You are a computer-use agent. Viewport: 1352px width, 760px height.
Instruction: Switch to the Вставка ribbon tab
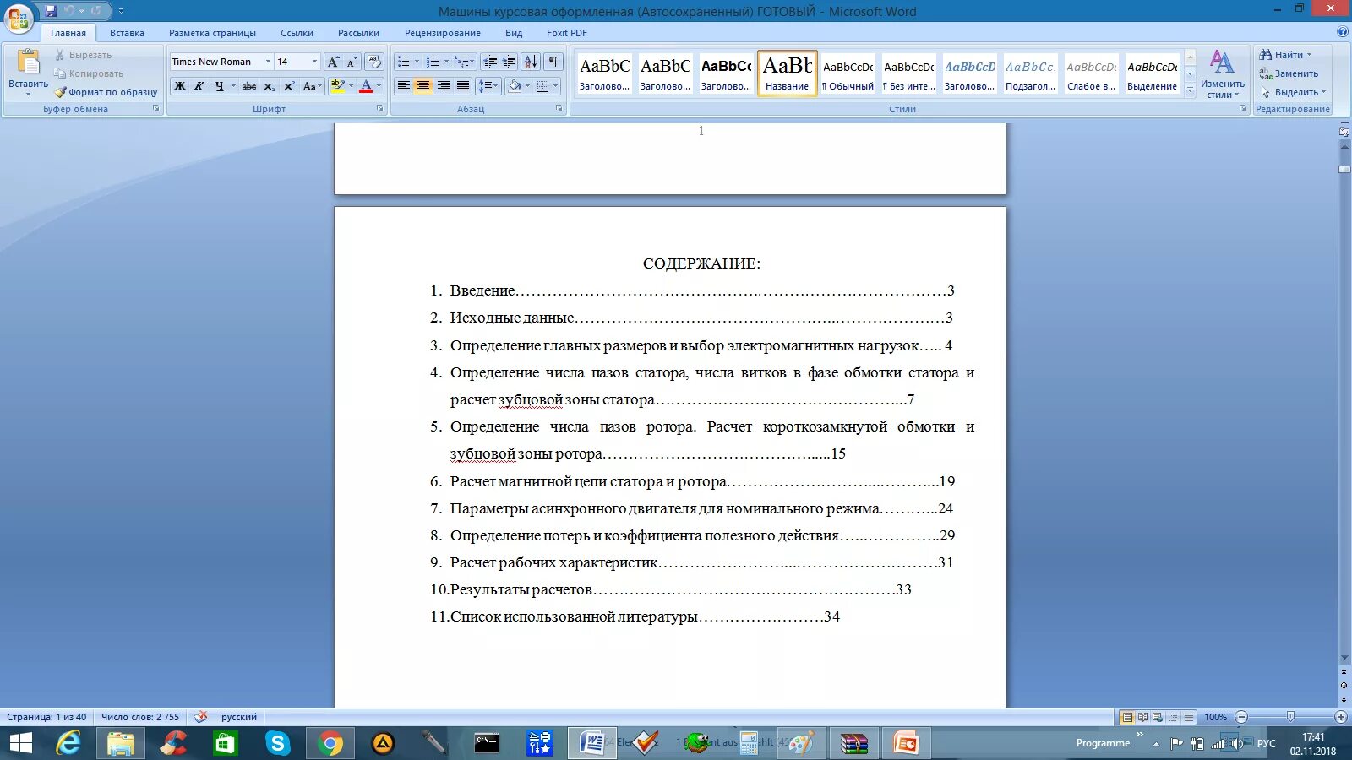(127, 33)
